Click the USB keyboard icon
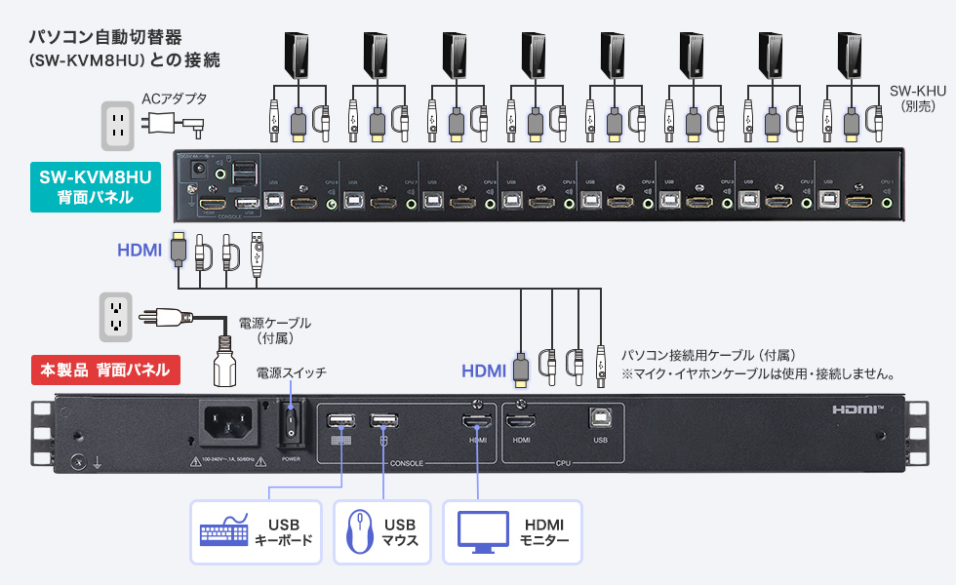The height and width of the screenshot is (585, 956). pos(223,531)
